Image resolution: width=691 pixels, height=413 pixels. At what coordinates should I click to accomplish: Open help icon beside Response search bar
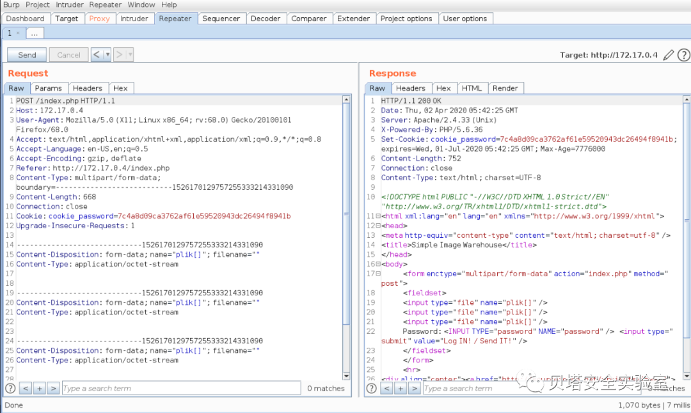pyautogui.click(x=372, y=388)
